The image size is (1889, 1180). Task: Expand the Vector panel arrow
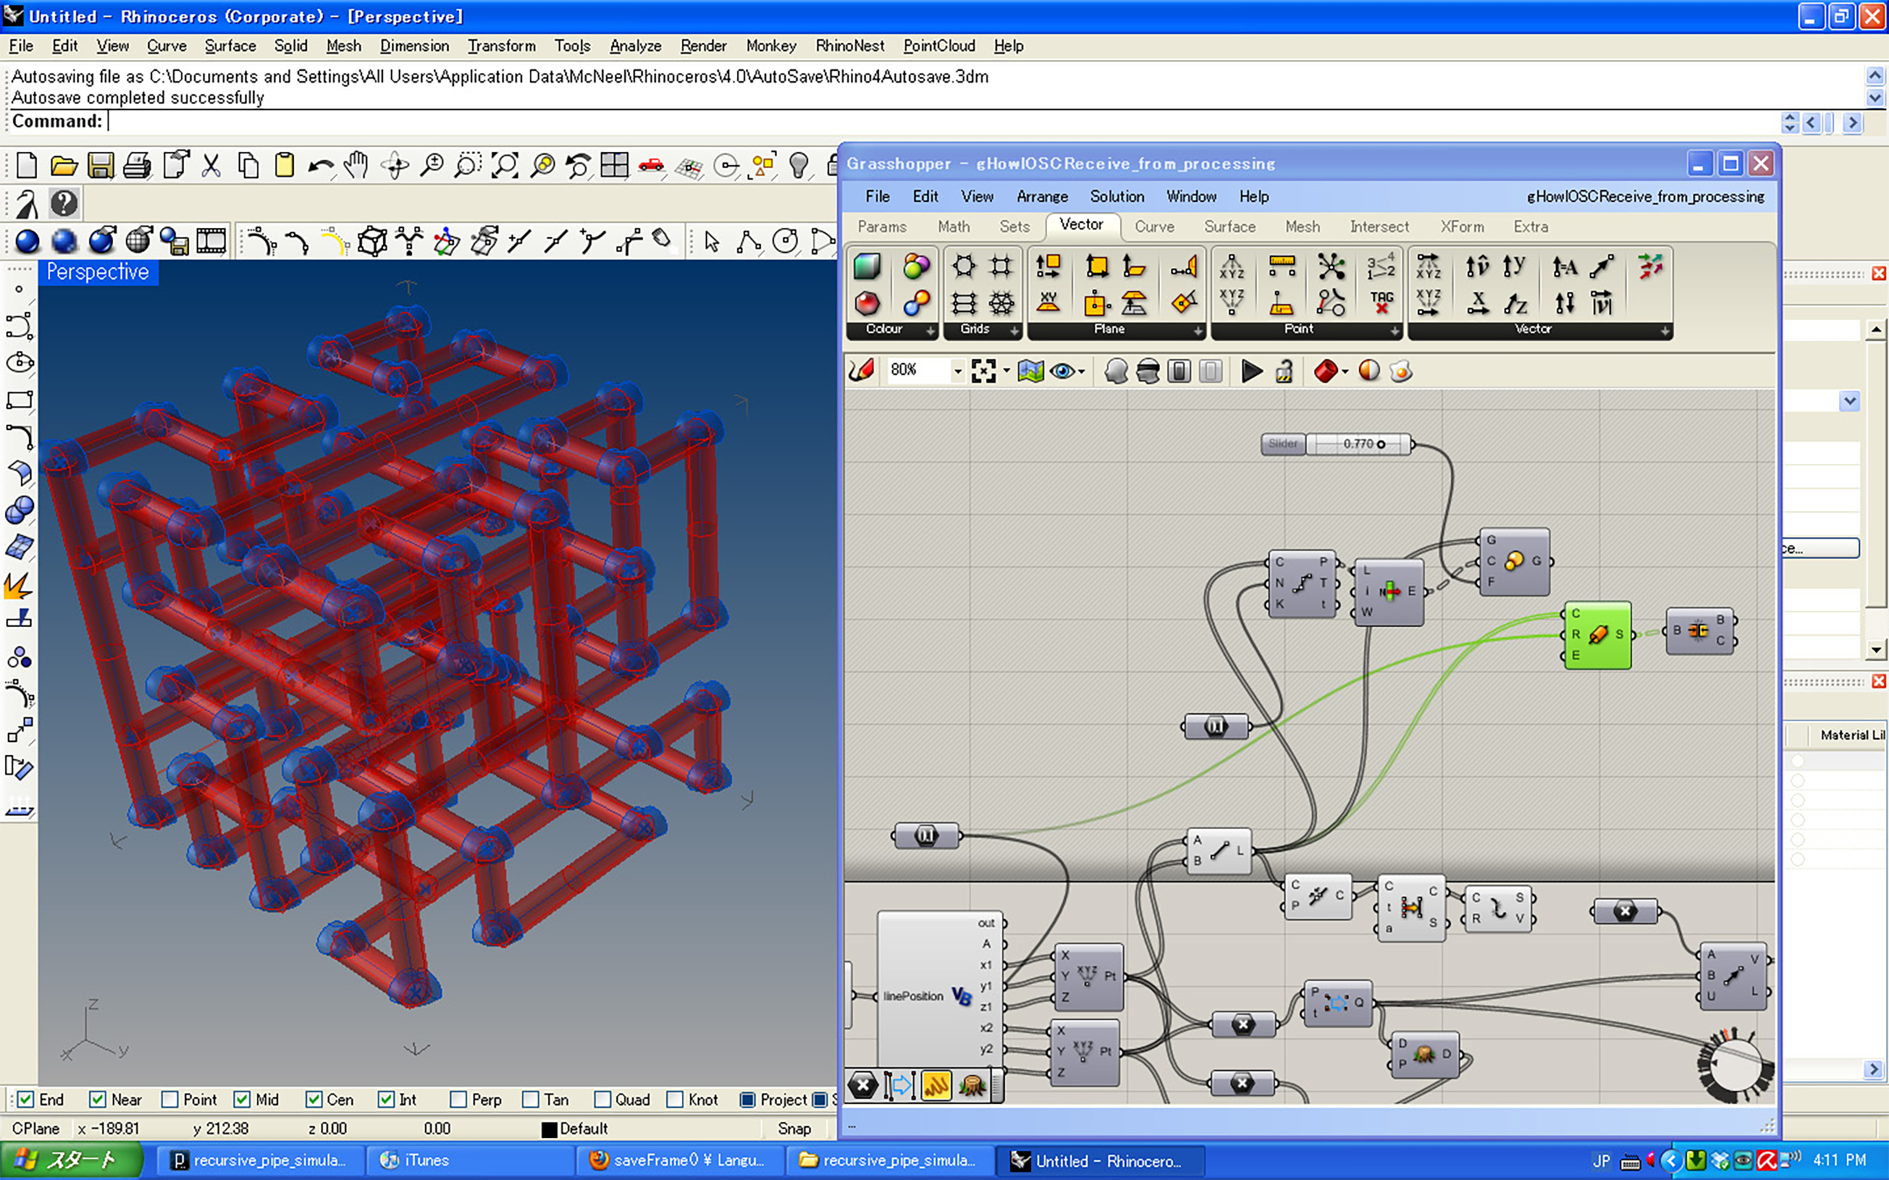click(1665, 331)
